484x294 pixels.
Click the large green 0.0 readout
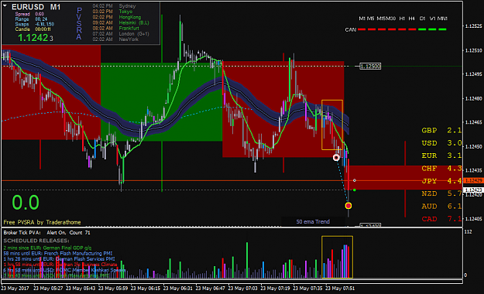click(26, 203)
